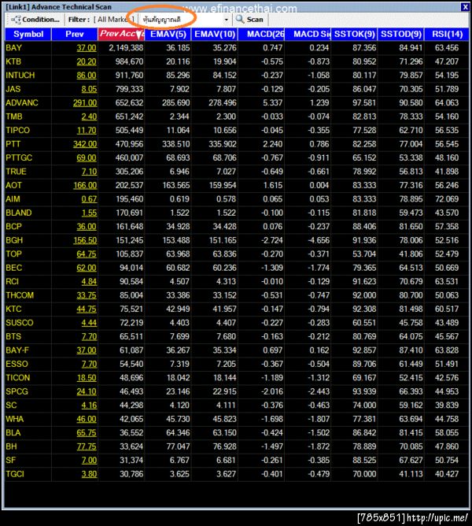This screenshot has width=472, height=526.
Task: Select the AOT symbol
Action: click(13, 186)
